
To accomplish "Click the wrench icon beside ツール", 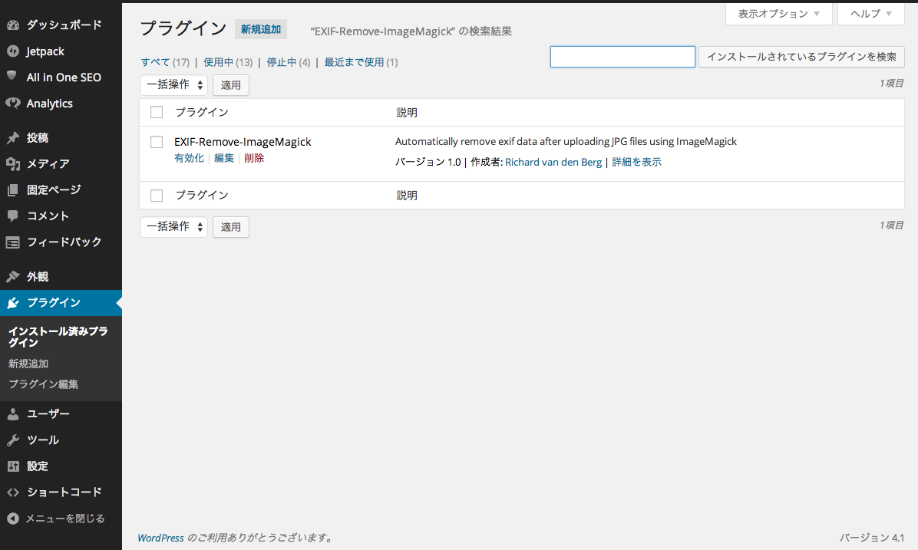I will point(13,440).
